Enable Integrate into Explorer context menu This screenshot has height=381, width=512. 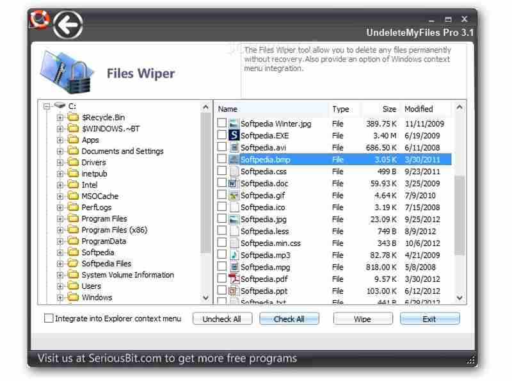pyautogui.click(x=48, y=318)
